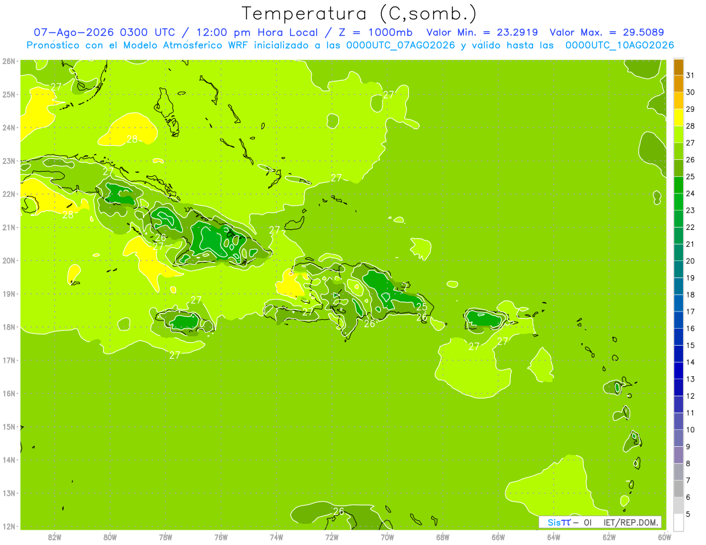This screenshot has width=706, height=545.
Task: Click the '26' contour label near 12N 72W
Action: 338,511
